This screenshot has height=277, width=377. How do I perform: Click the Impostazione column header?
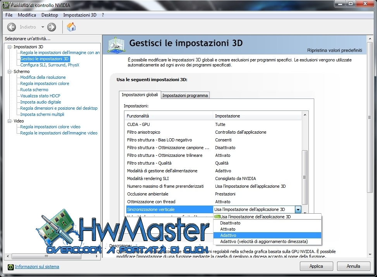click(x=257, y=116)
